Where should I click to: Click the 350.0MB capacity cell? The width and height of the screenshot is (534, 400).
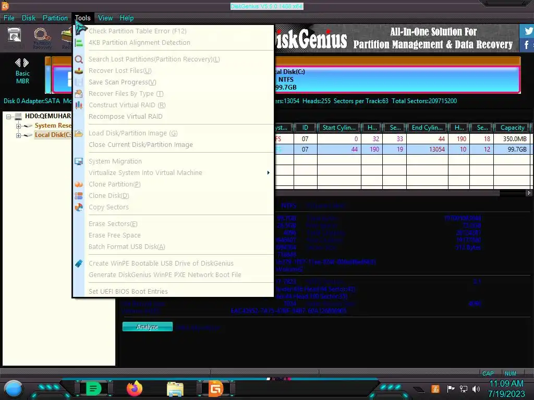point(512,139)
